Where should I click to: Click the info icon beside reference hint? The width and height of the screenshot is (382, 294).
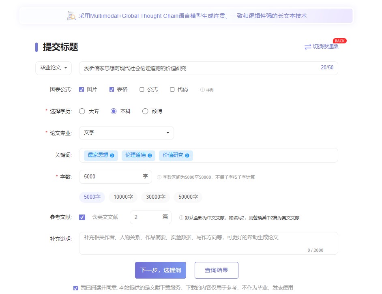pos(181,218)
